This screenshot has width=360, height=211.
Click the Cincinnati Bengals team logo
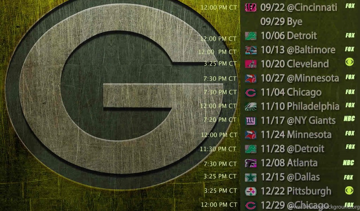(x=250, y=7)
